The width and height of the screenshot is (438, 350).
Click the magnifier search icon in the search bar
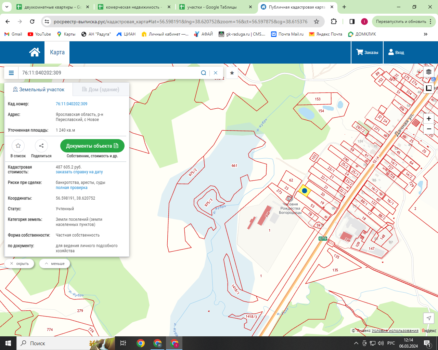coord(203,73)
